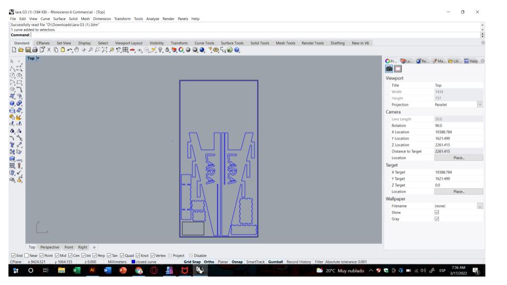The width and height of the screenshot is (507, 285).
Task: Undo the last action
Action: [70, 50]
